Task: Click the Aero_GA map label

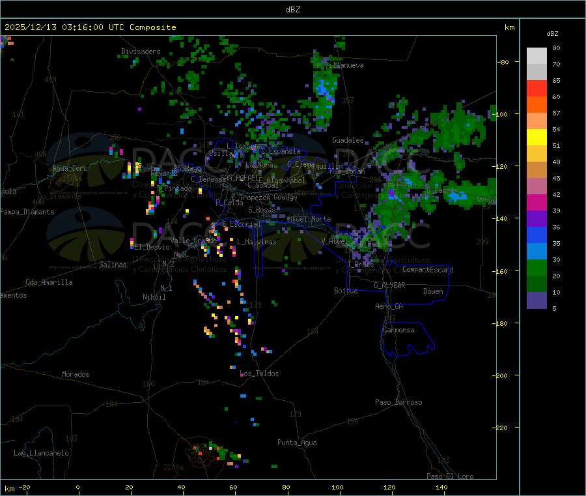Action: pyautogui.click(x=389, y=307)
